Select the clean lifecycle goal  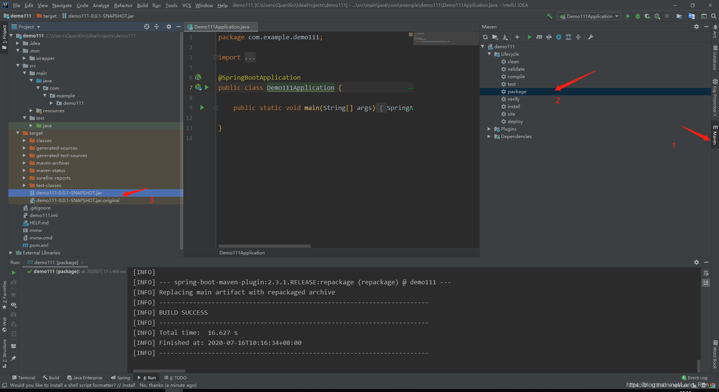513,61
